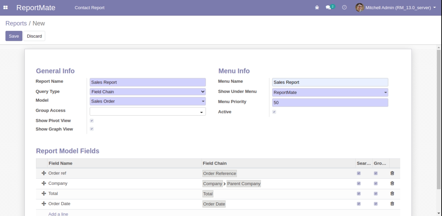Open the Query Type dropdown
Screen dimensions: 442x216
tap(147, 92)
